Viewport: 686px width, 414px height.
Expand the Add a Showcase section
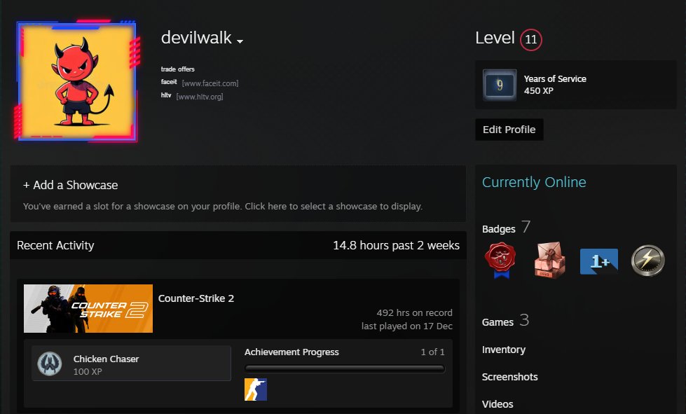[70, 185]
